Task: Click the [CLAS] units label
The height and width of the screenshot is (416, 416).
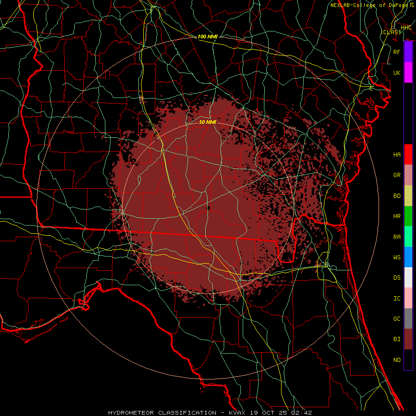Action: tap(391, 32)
